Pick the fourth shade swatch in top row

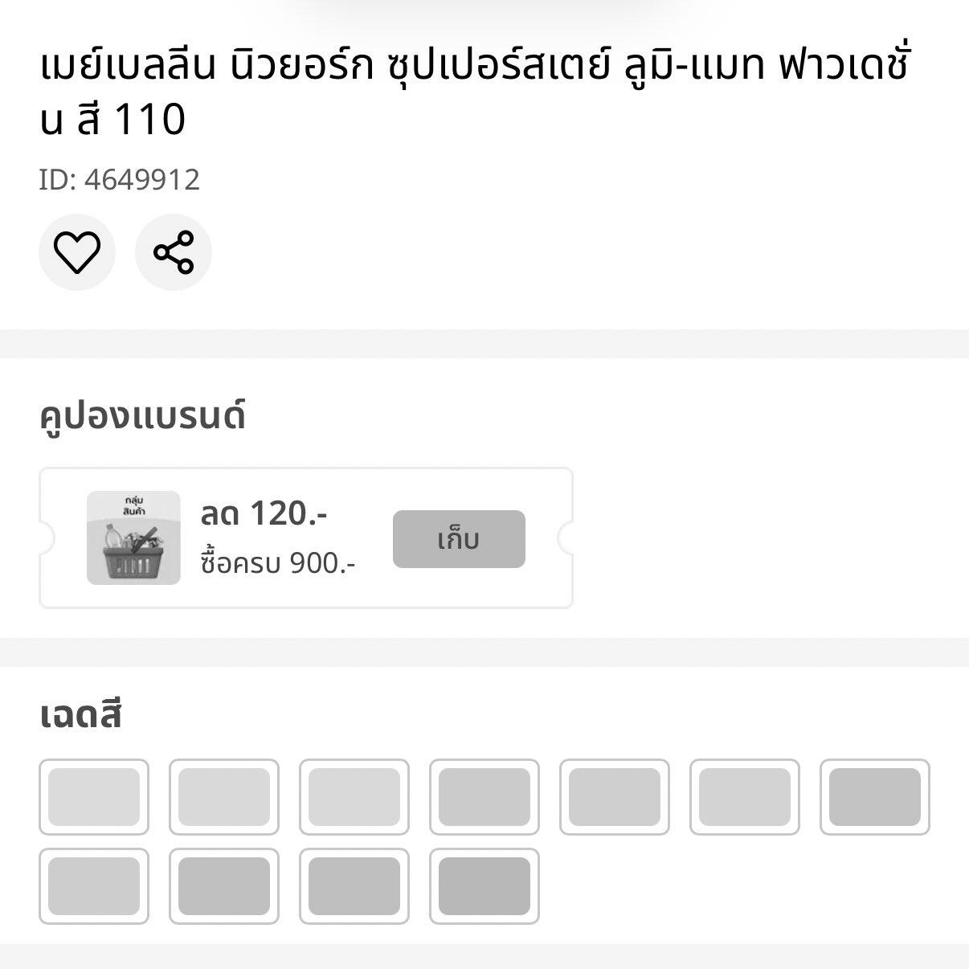click(x=484, y=797)
